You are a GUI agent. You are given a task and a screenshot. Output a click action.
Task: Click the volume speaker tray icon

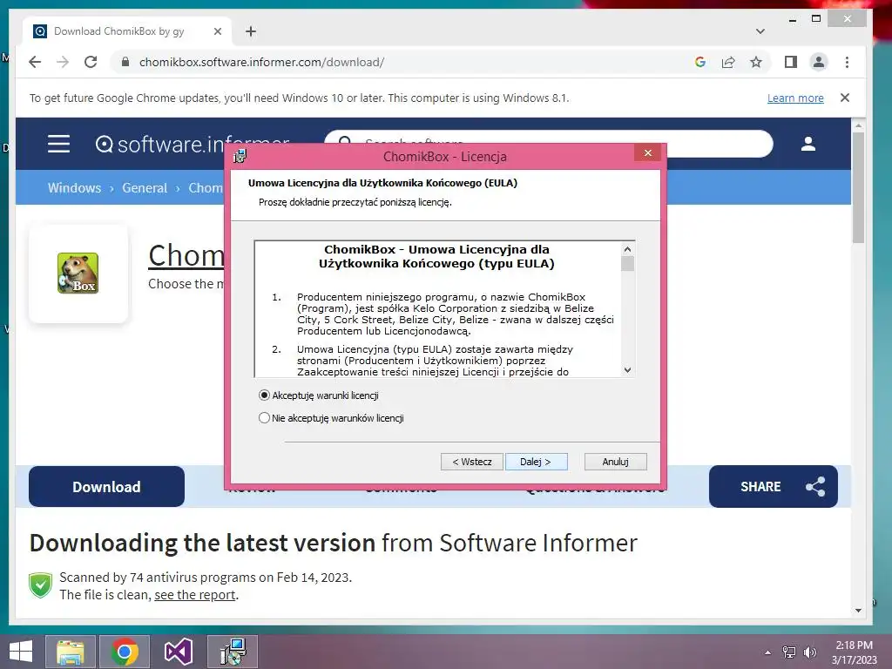[x=809, y=652]
